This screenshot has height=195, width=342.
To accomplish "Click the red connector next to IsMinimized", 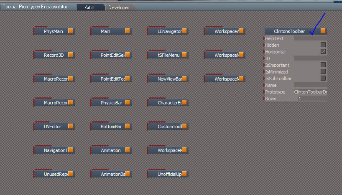I will click(x=264, y=72).
